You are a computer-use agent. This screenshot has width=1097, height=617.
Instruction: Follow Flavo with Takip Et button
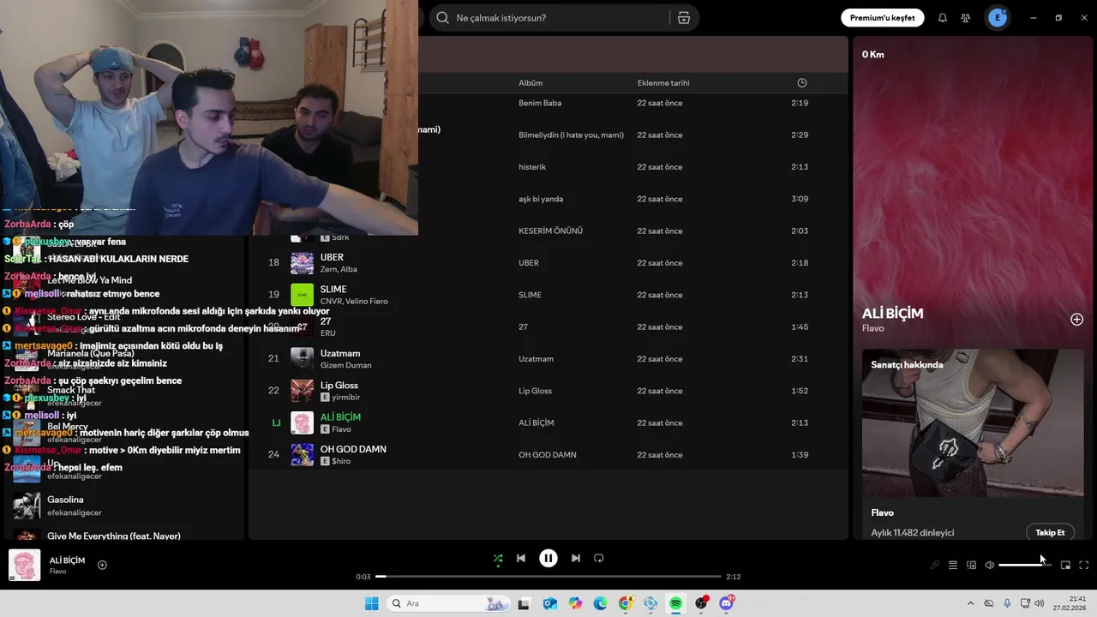pos(1050,532)
